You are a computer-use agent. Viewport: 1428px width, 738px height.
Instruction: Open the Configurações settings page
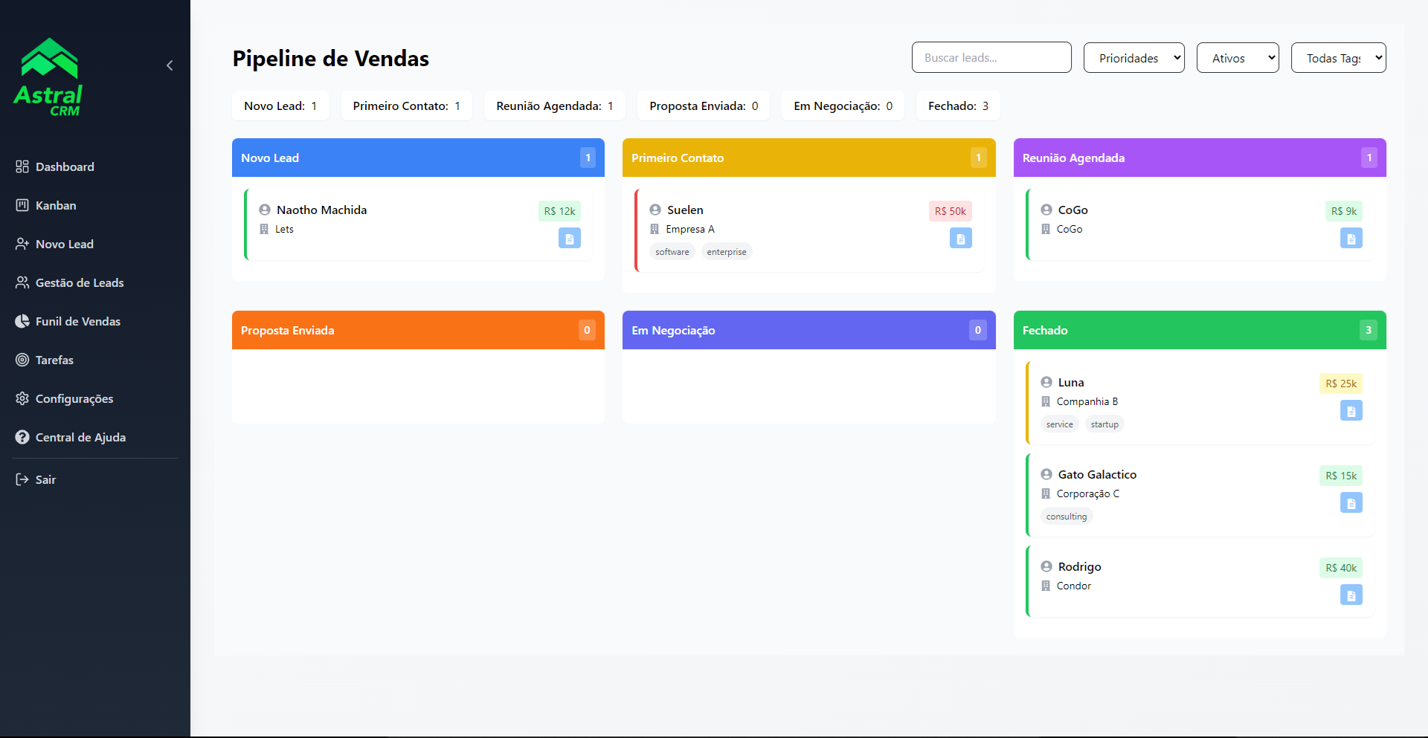coord(74,399)
